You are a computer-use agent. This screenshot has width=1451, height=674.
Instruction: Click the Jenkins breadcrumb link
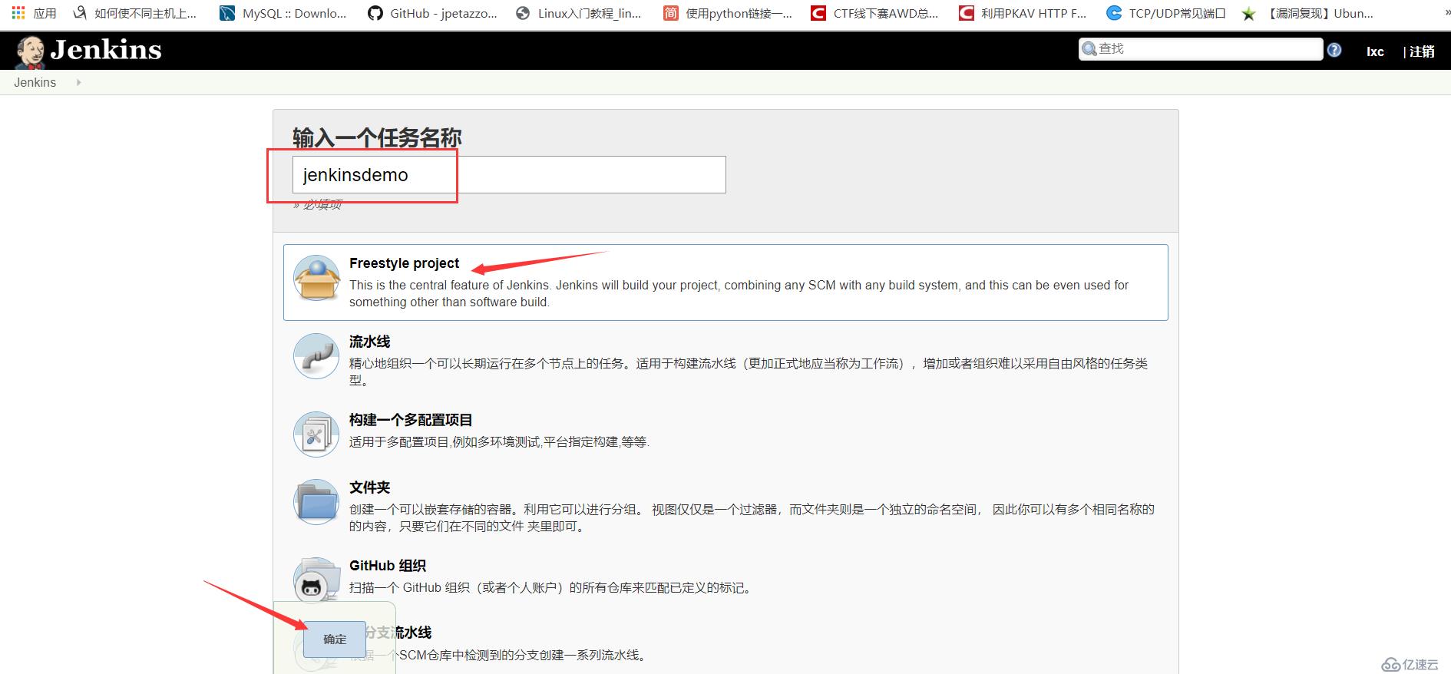click(35, 82)
